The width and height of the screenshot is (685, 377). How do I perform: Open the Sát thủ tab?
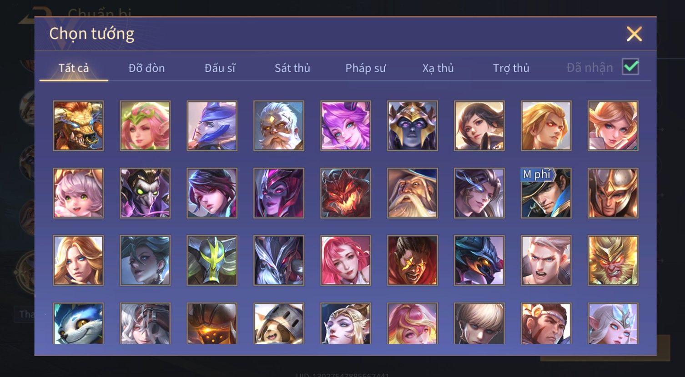[292, 68]
